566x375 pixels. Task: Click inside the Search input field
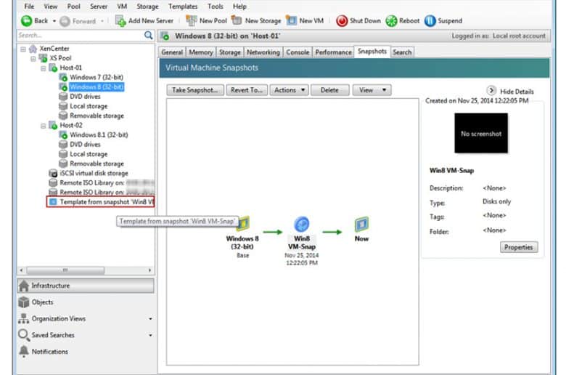tap(80, 35)
